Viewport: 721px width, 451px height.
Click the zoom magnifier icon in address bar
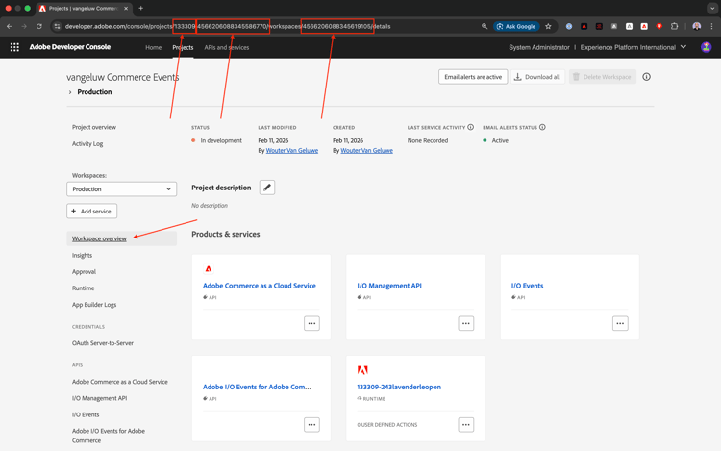(485, 26)
